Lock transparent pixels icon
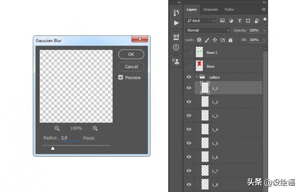 (x=199, y=40)
